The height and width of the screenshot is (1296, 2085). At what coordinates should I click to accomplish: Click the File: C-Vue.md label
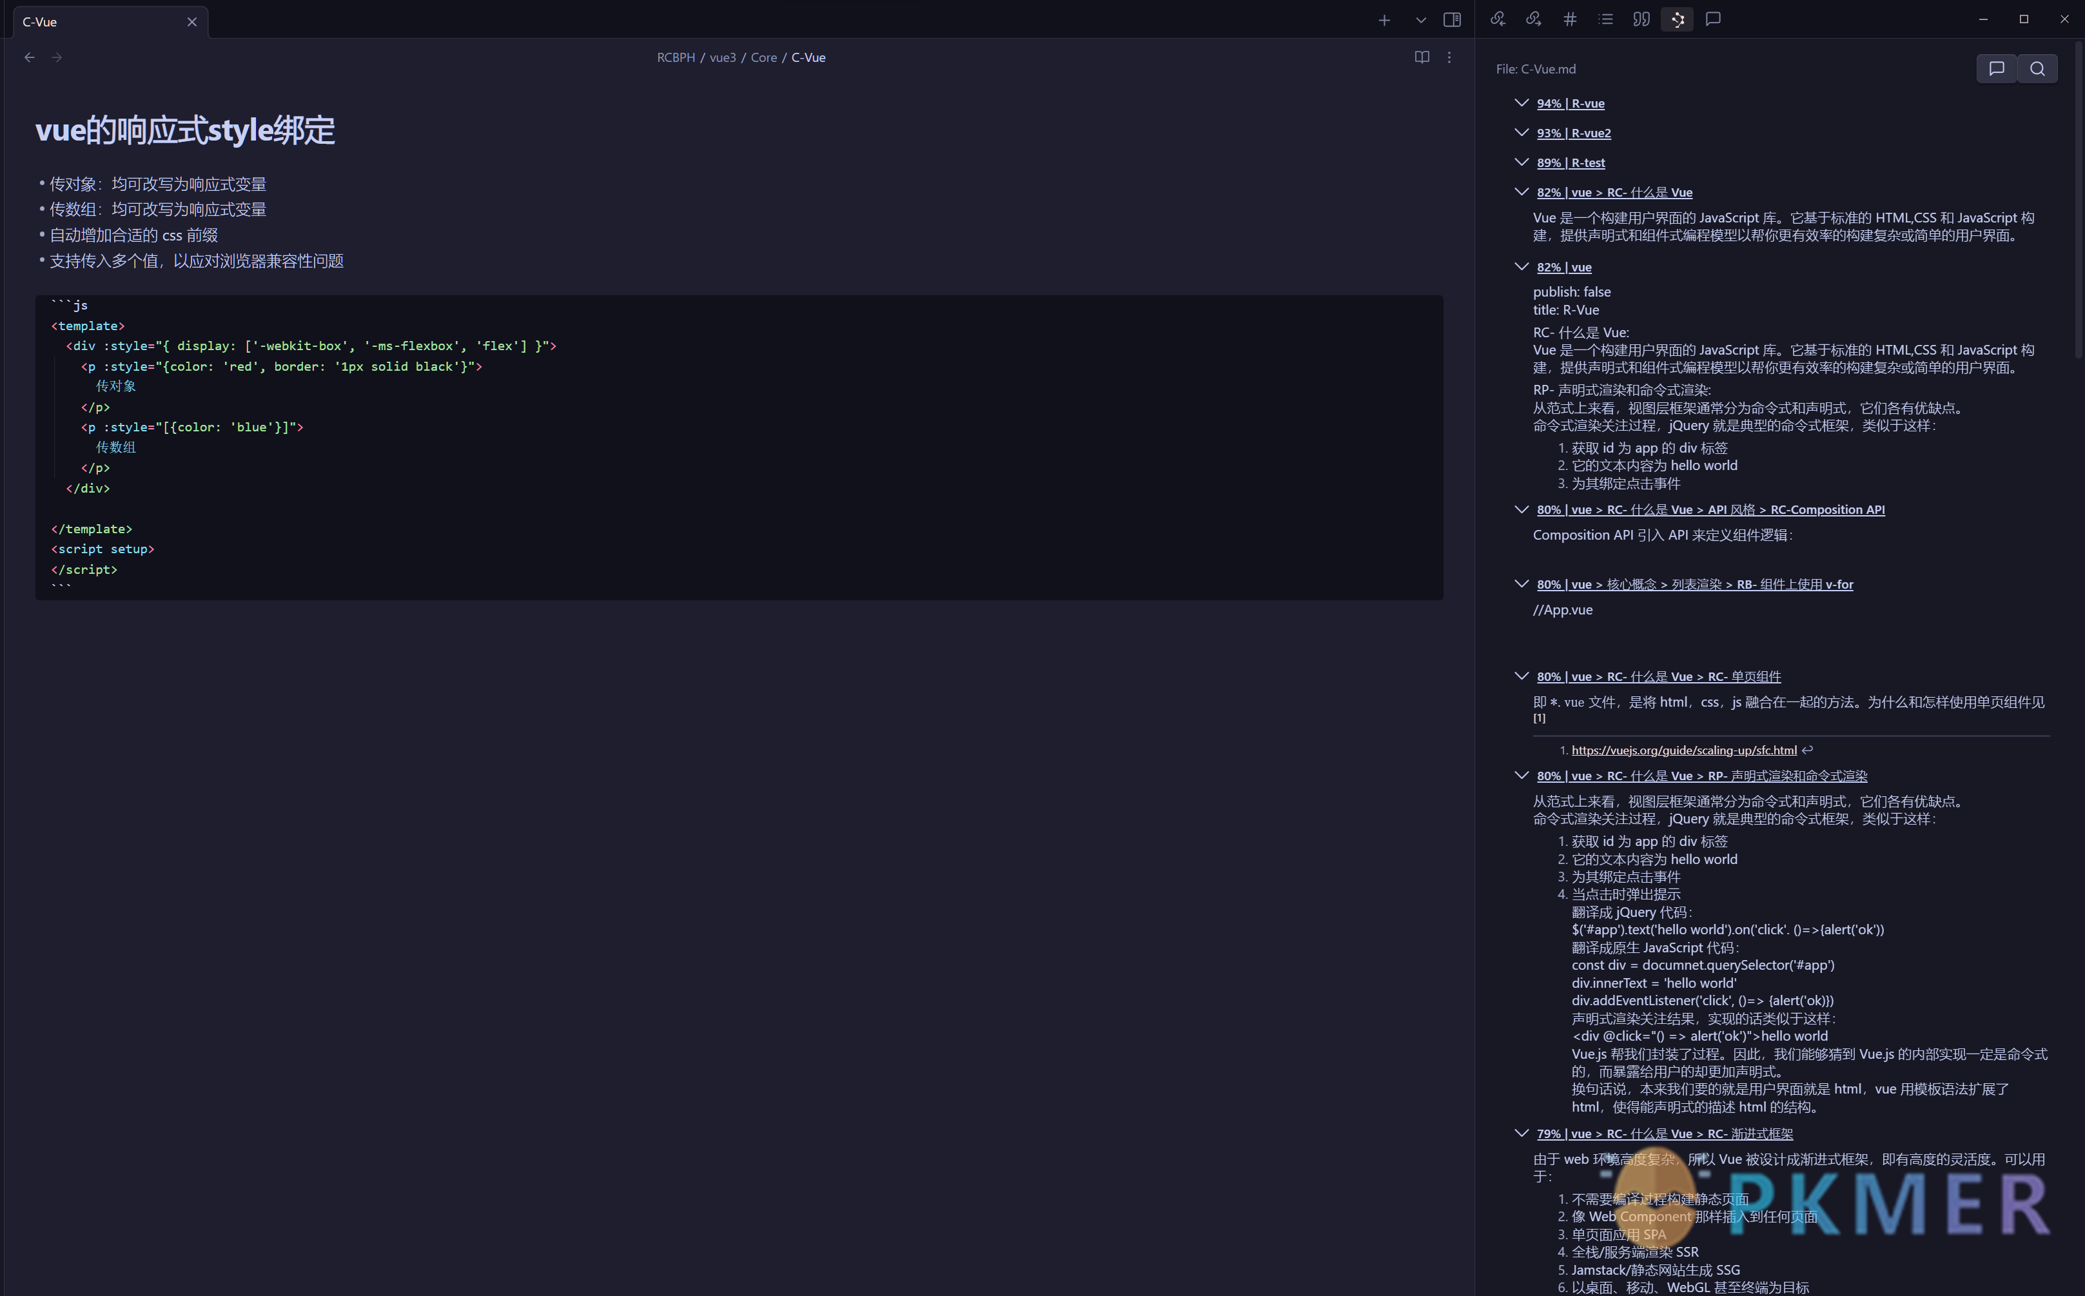pos(1536,70)
